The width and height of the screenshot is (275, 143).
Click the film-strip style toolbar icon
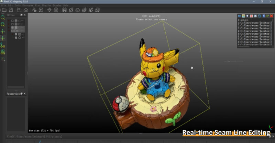[x=64, y=10]
